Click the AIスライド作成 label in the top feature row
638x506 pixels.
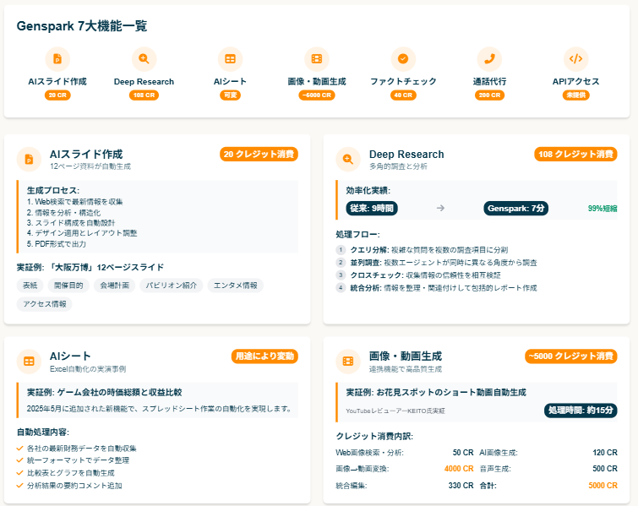tap(57, 82)
